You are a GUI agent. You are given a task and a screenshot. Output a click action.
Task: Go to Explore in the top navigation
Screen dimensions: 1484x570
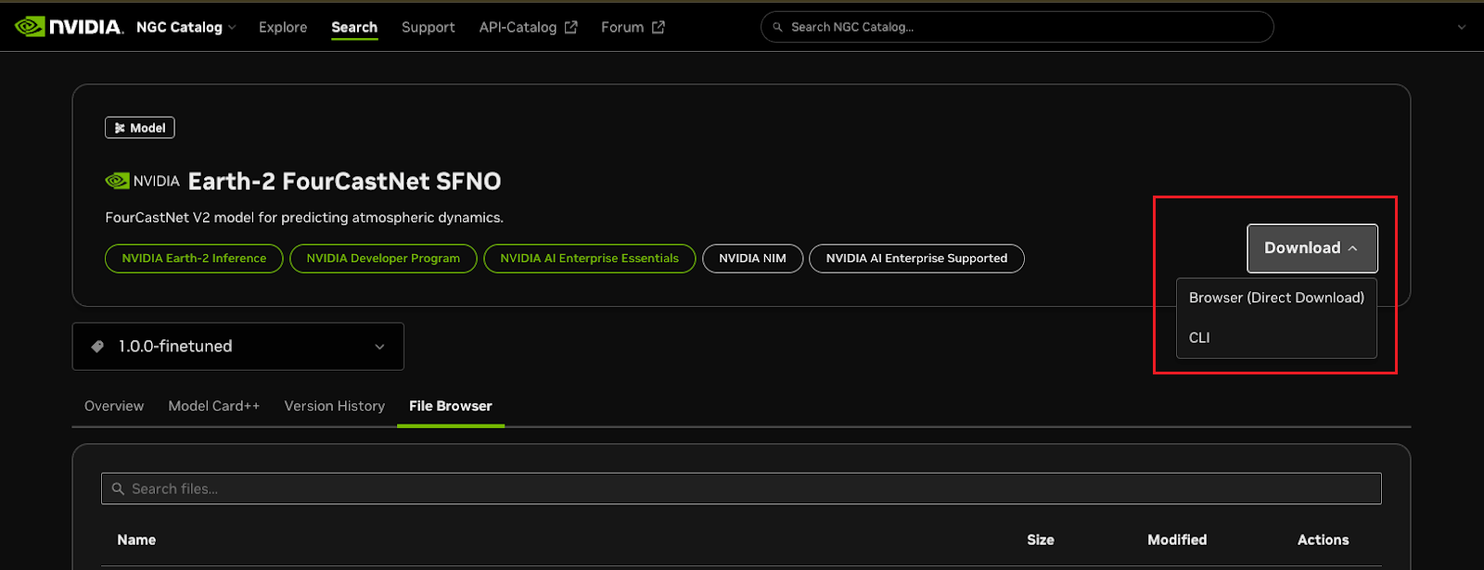283,27
